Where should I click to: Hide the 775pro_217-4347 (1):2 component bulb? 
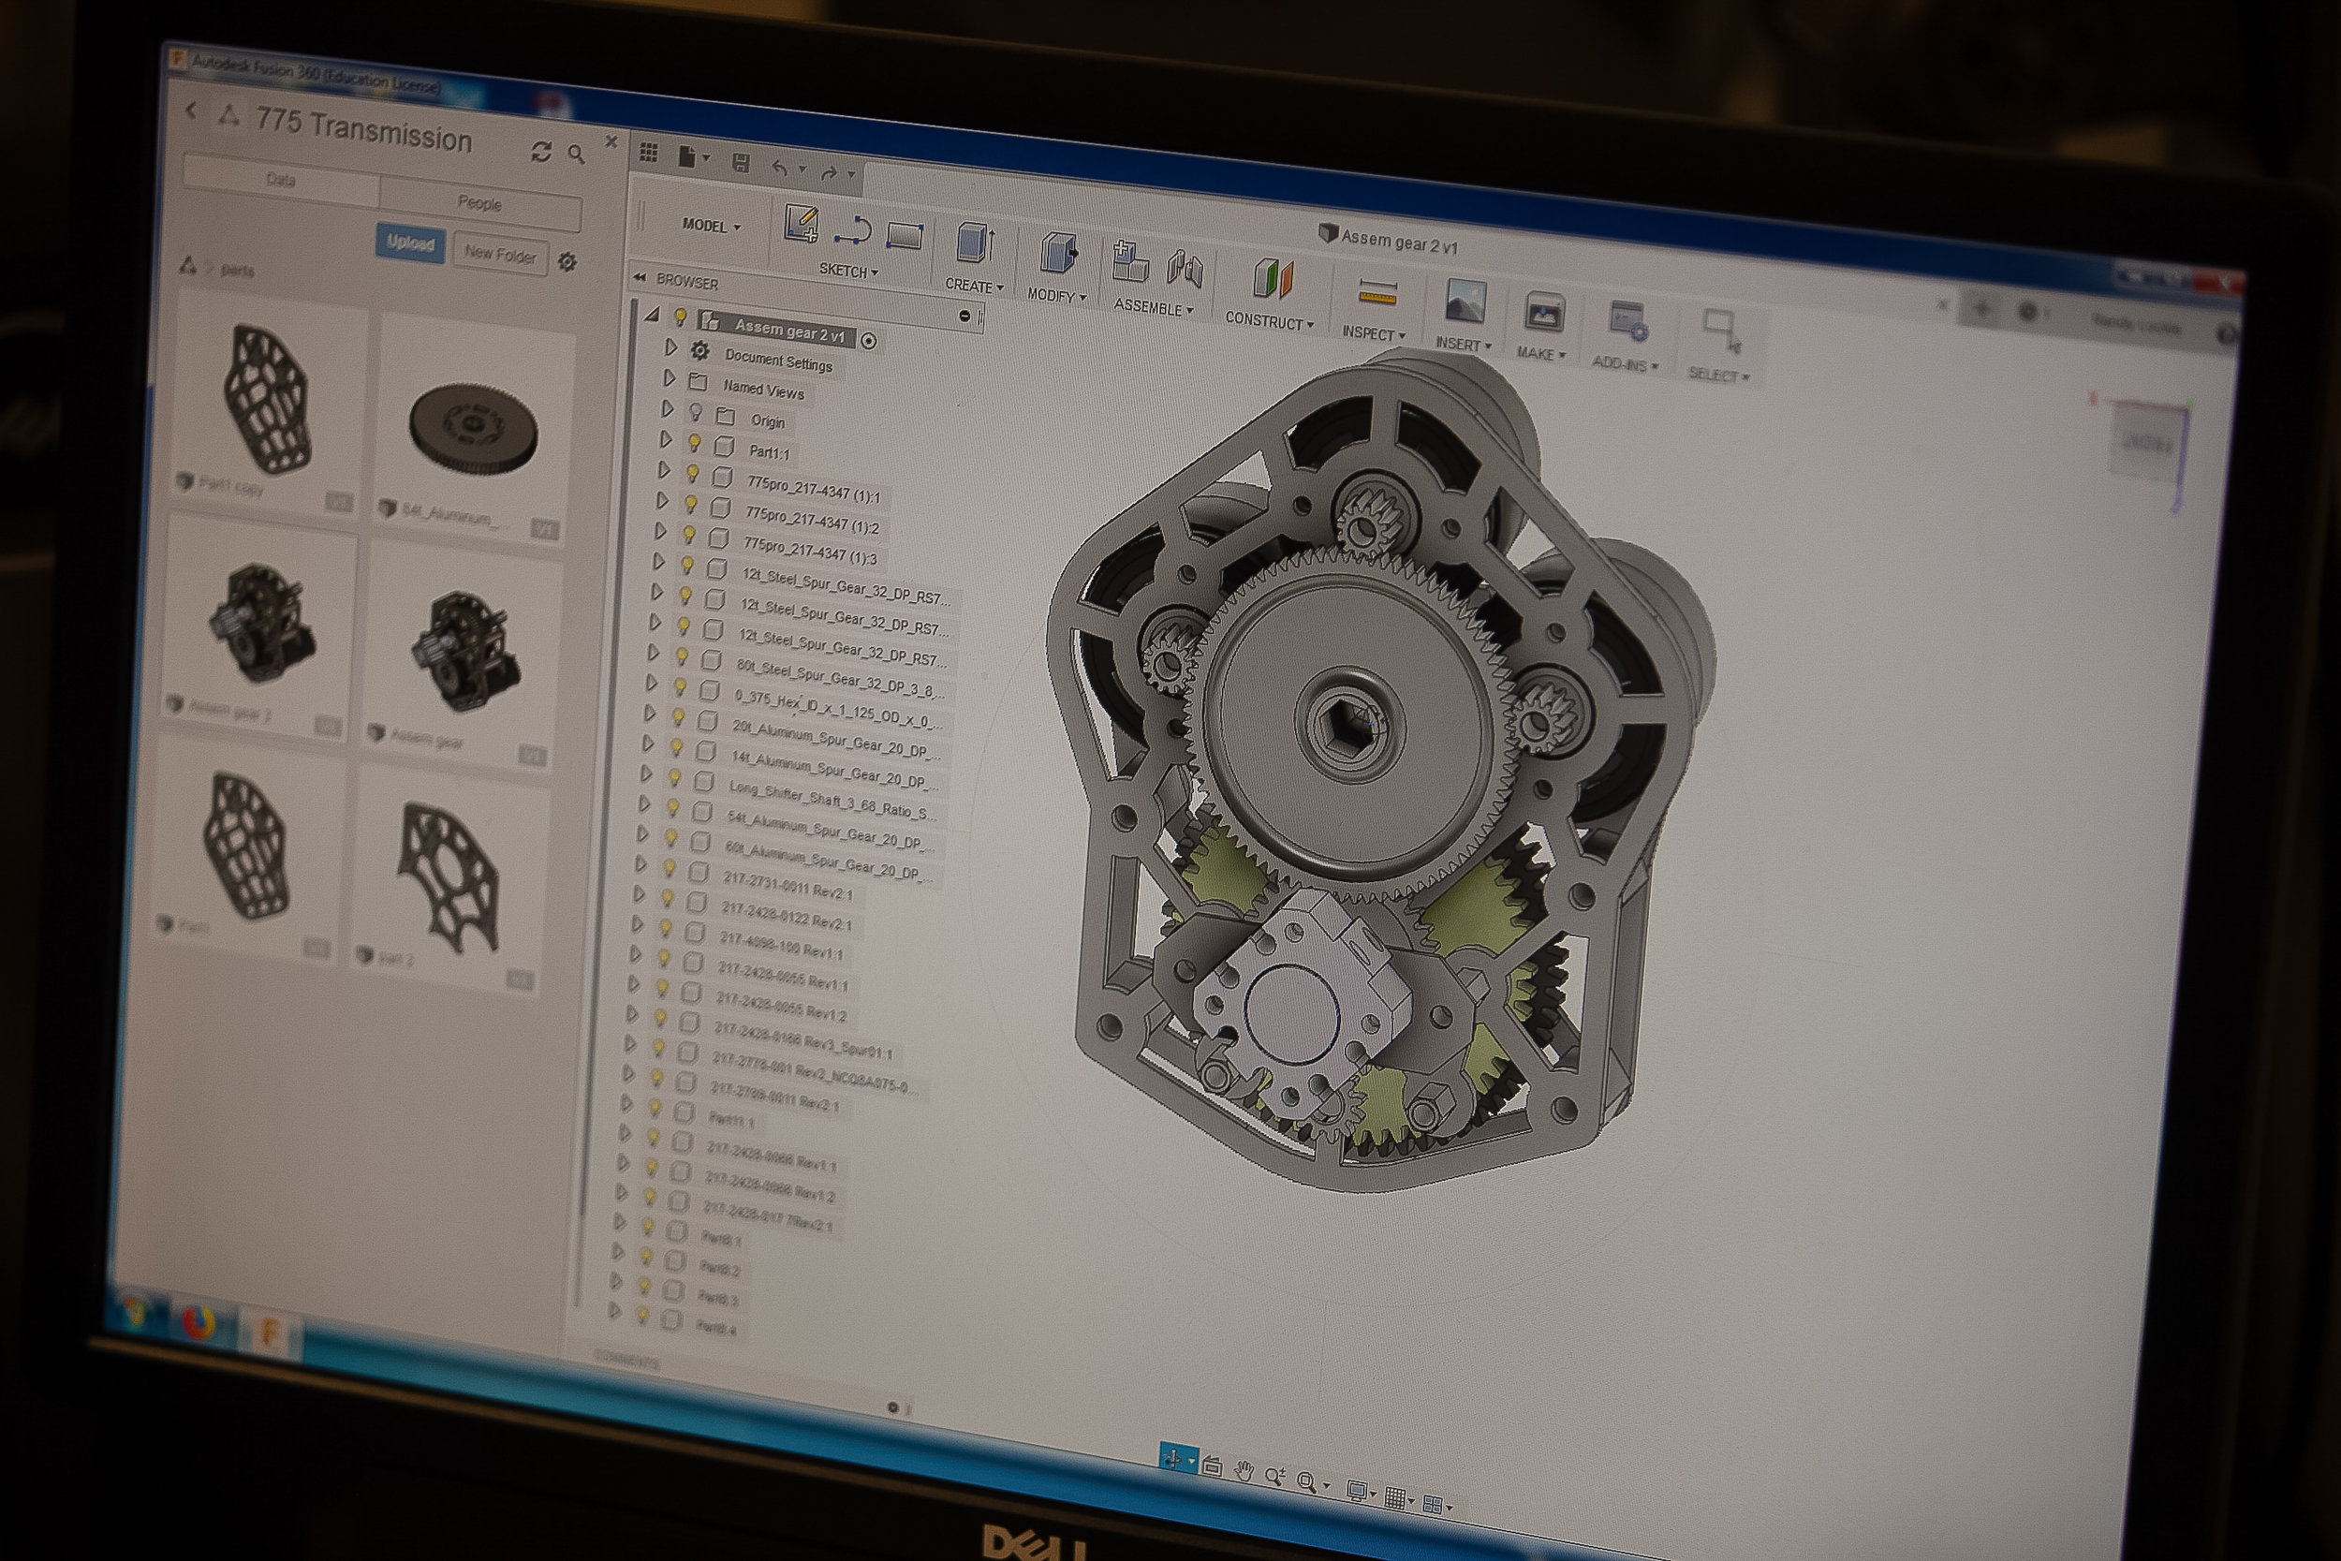click(x=691, y=504)
